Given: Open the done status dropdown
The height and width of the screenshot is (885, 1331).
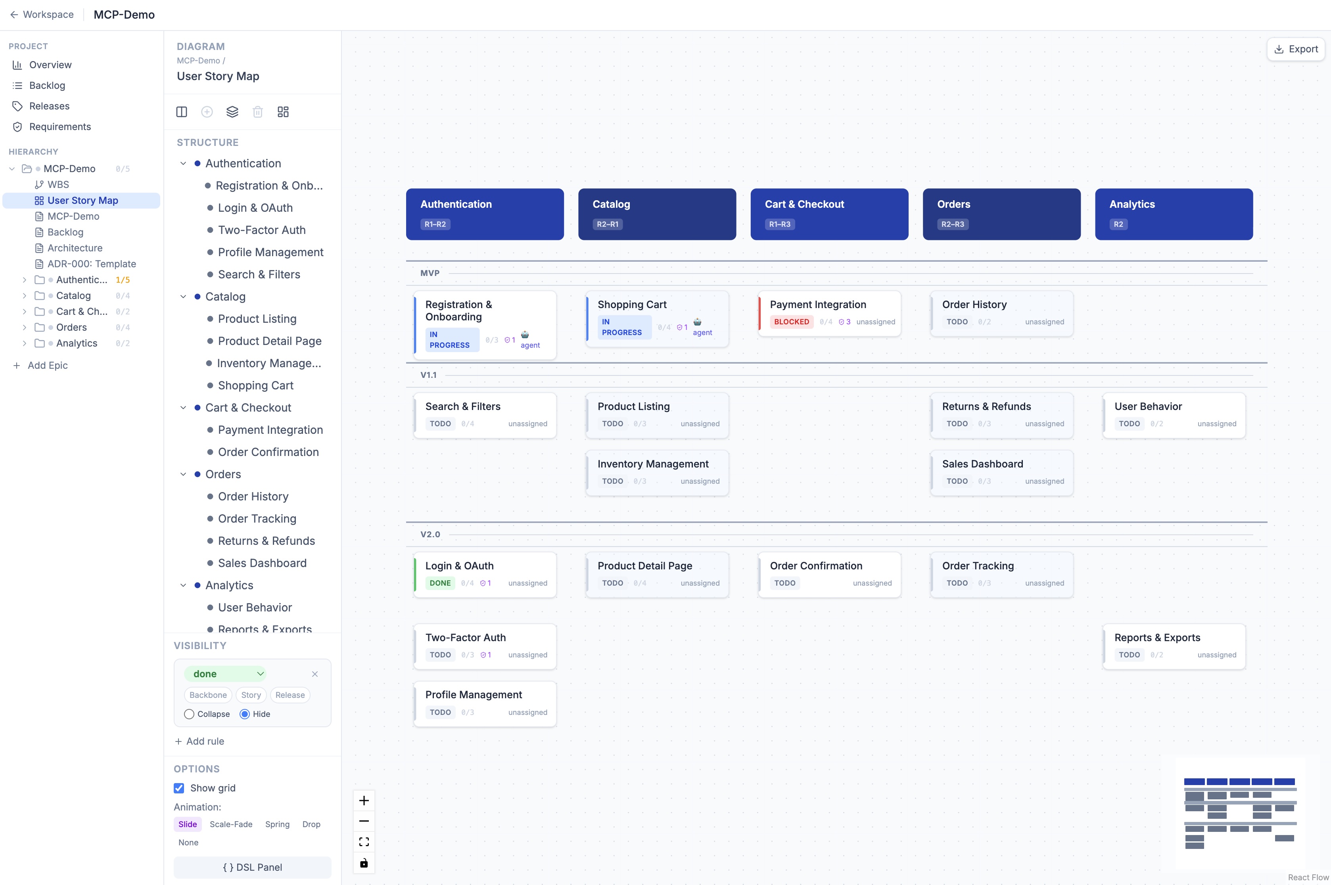Looking at the screenshot, I should 226,674.
